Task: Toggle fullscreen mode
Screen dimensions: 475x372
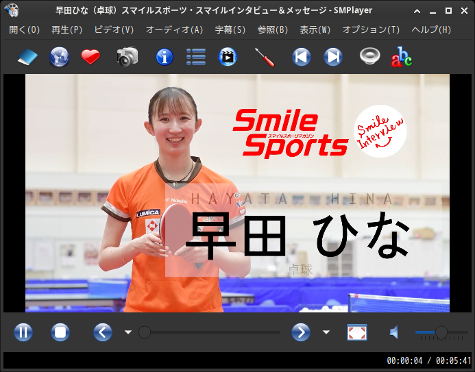Action: pyautogui.click(x=357, y=332)
